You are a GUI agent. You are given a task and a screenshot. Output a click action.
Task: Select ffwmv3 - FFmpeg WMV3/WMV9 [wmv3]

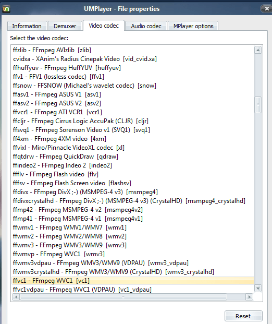coord(70,246)
